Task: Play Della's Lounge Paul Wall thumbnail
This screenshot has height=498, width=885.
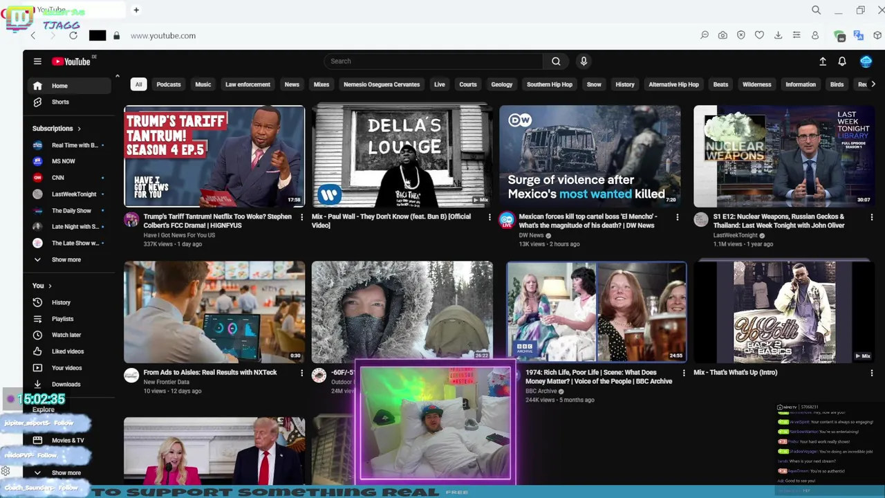Action: (x=402, y=156)
